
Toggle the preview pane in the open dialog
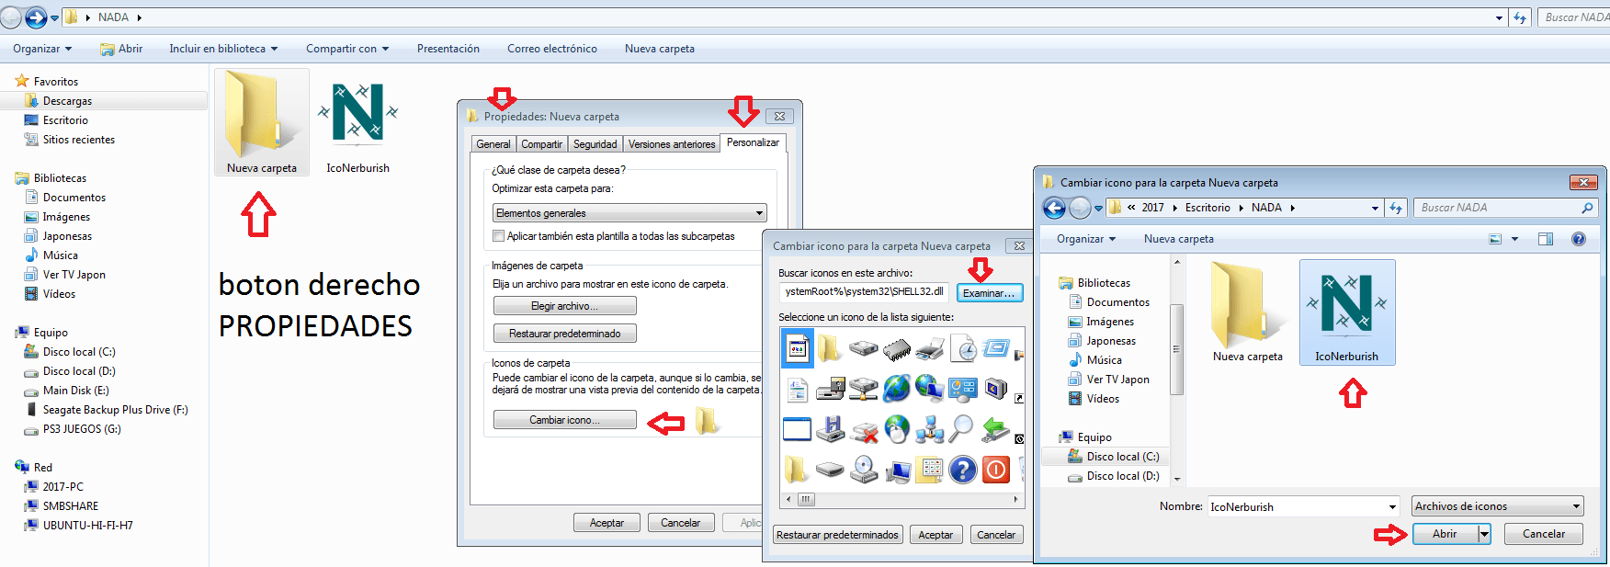(x=1546, y=239)
